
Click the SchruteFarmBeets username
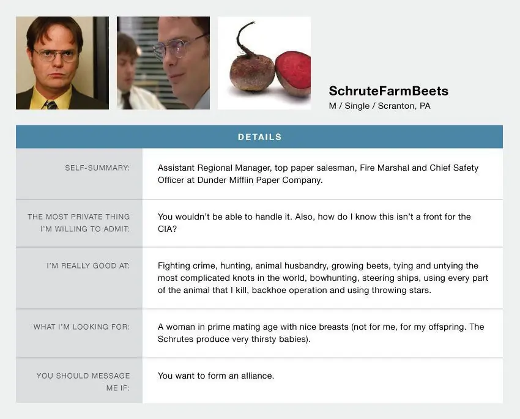(388, 91)
